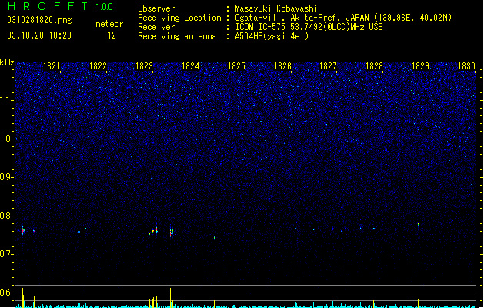The height and width of the screenshot is (308, 484).
Task: Click the 0.6 kHz frequency label
Action: [7, 293]
